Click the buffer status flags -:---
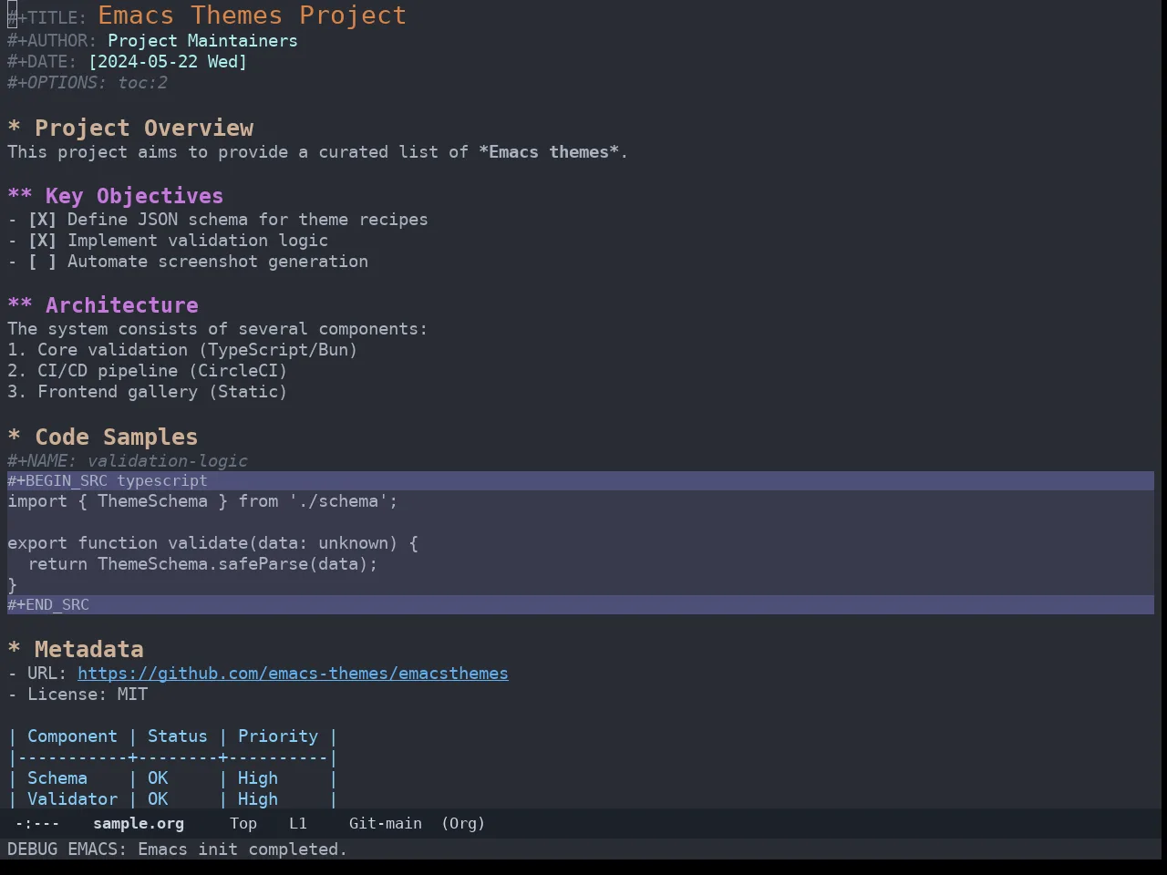 [x=37, y=823]
